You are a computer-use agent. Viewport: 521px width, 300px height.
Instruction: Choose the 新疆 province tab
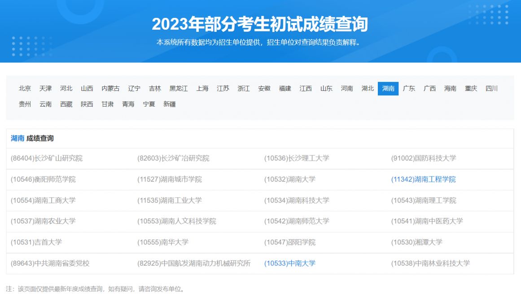coord(170,104)
